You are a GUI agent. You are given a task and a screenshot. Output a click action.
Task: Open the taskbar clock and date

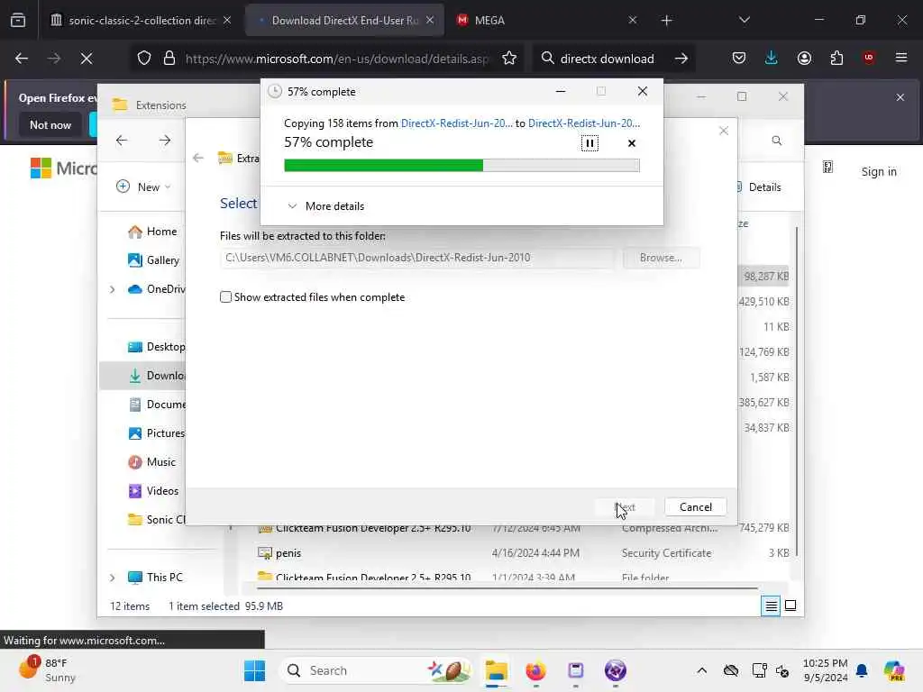click(826, 670)
